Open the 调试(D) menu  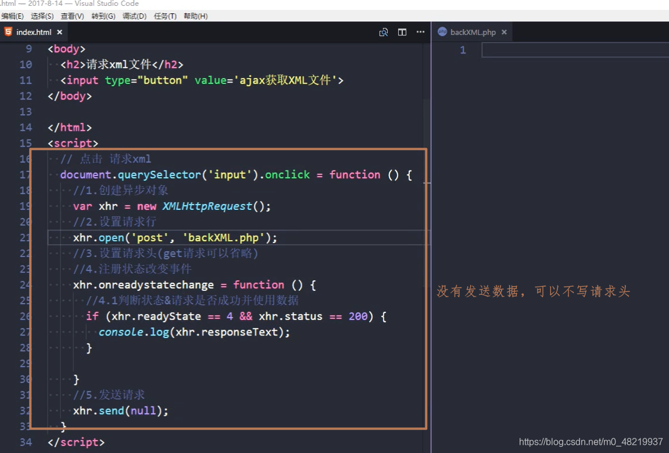[x=134, y=16]
